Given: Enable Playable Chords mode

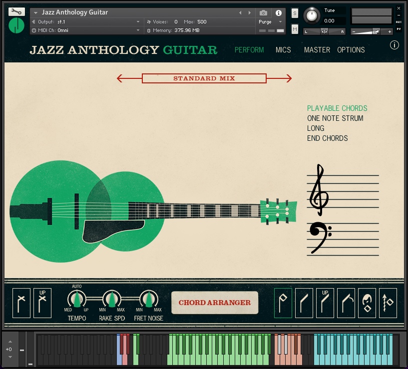Looking at the screenshot, I should tap(337, 108).
